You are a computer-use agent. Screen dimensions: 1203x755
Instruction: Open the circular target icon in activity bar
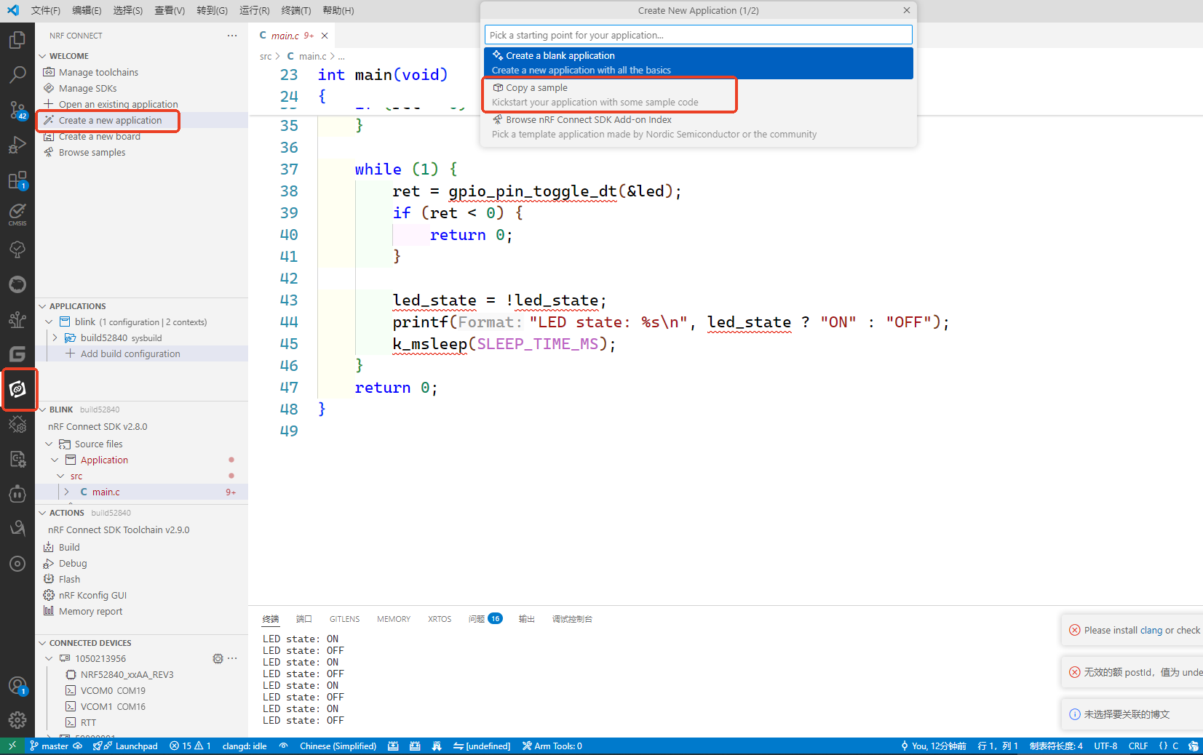coord(17,564)
